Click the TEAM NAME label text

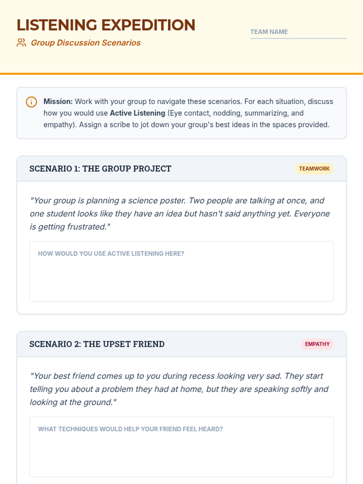[269, 32]
